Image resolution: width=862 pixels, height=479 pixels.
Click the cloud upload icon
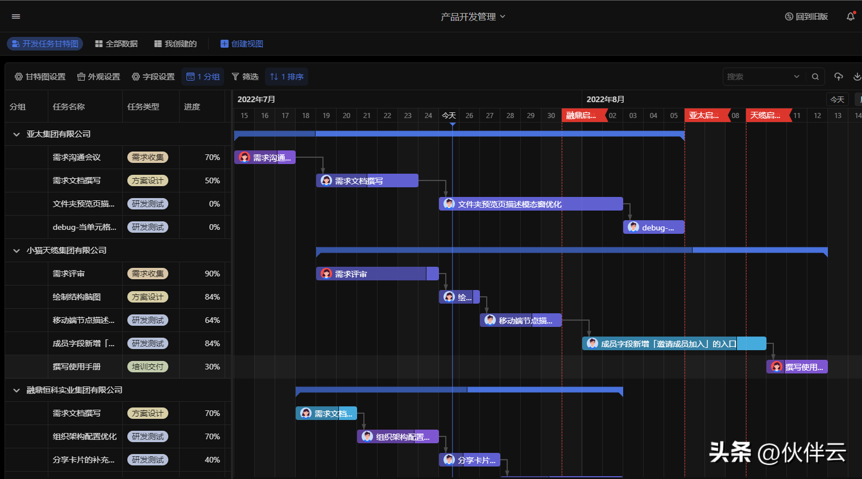[838, 77]
